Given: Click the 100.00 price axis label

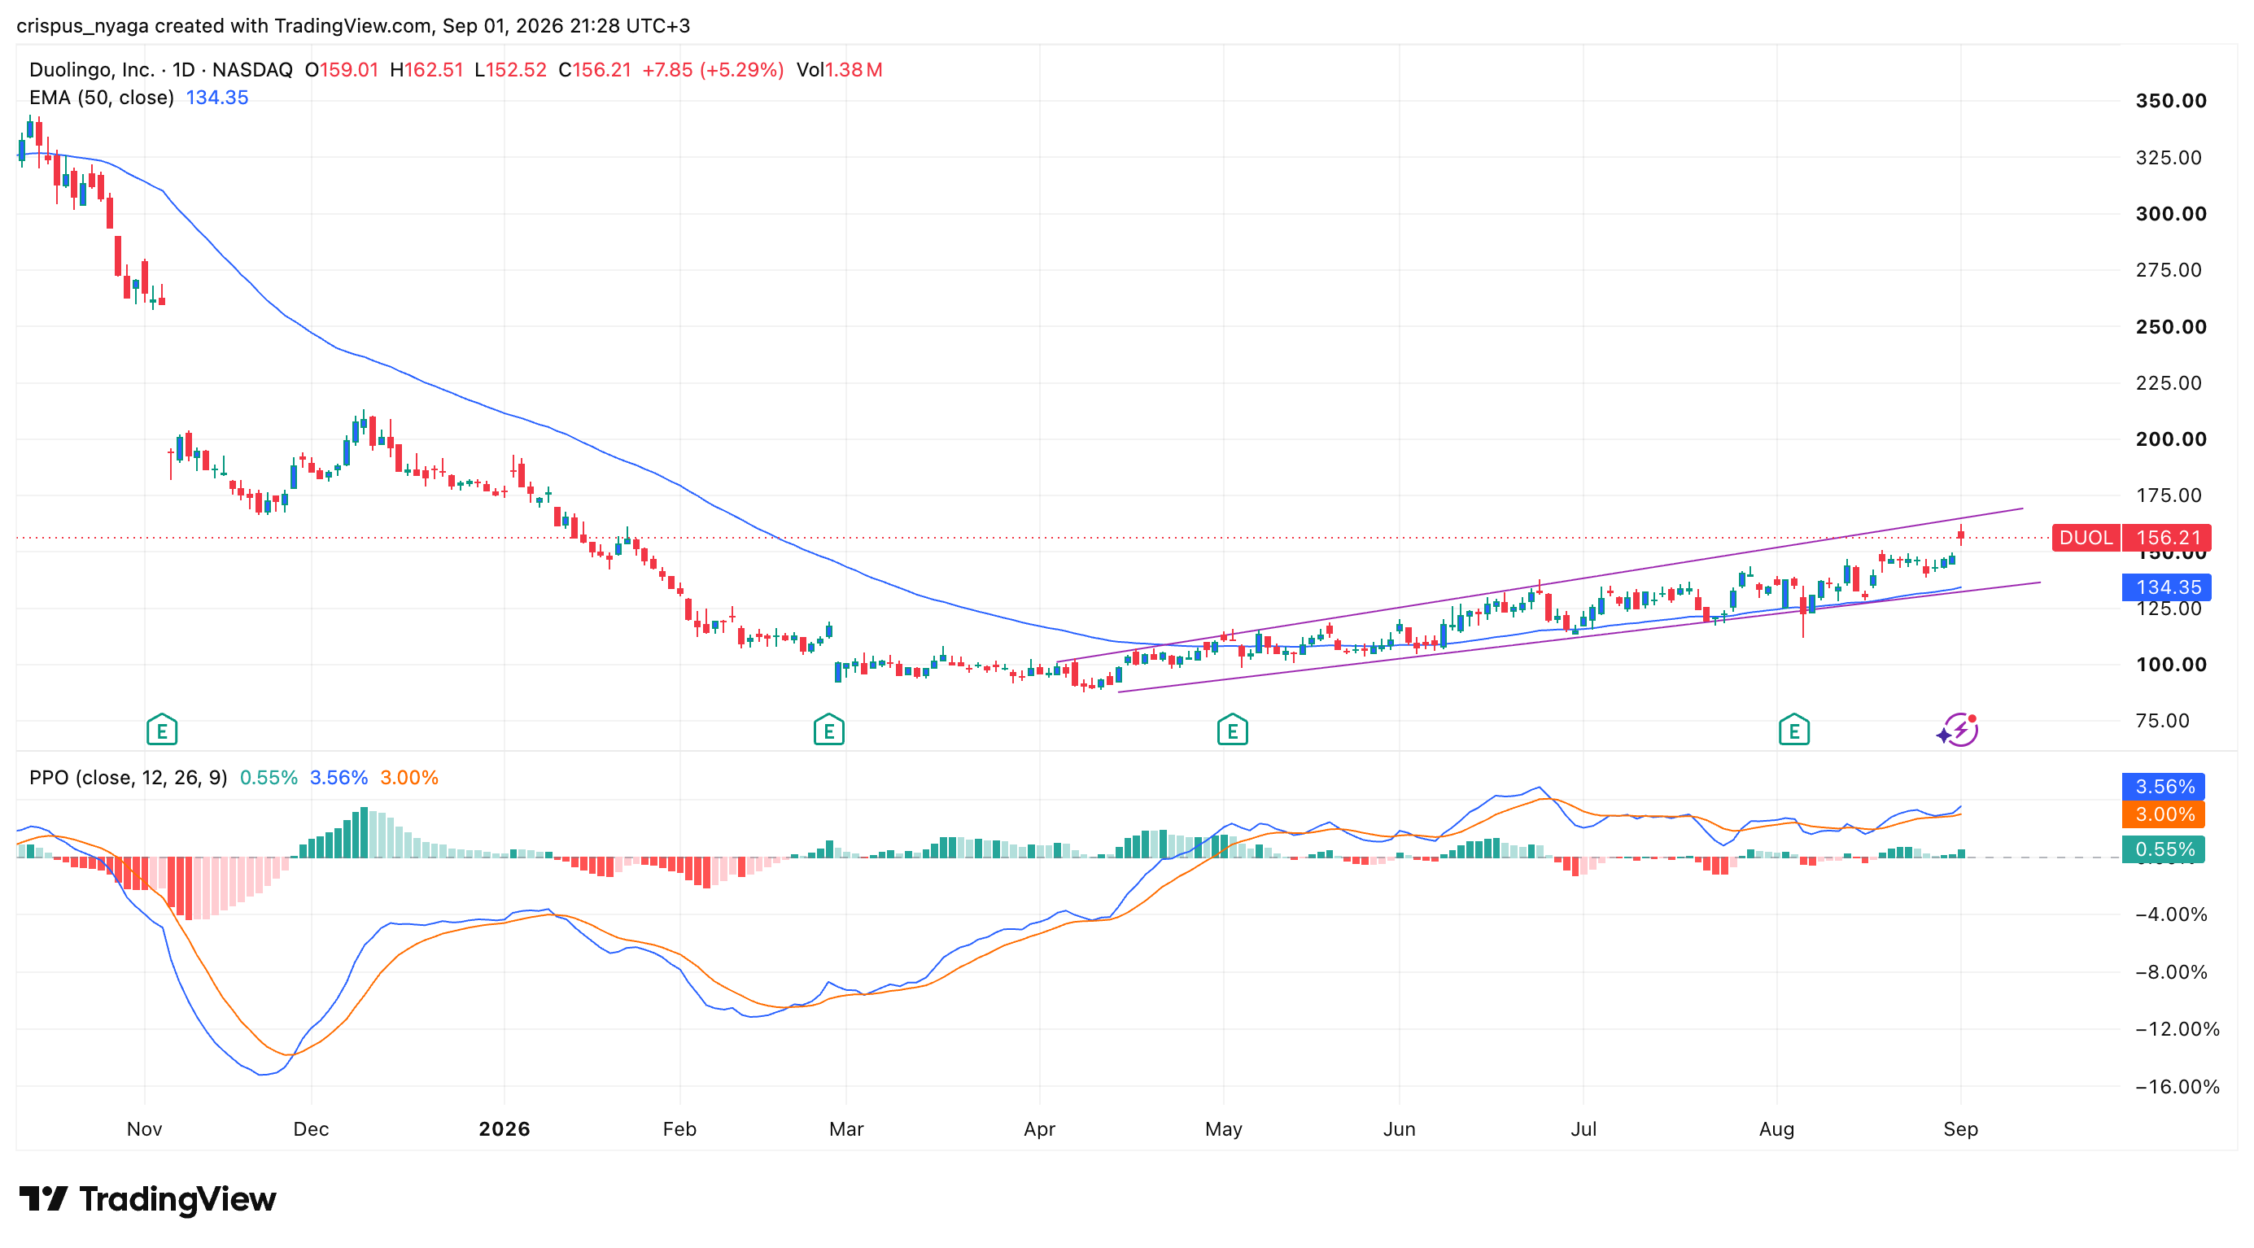Looking at the screenshot, I should [x=2171, y=664].
